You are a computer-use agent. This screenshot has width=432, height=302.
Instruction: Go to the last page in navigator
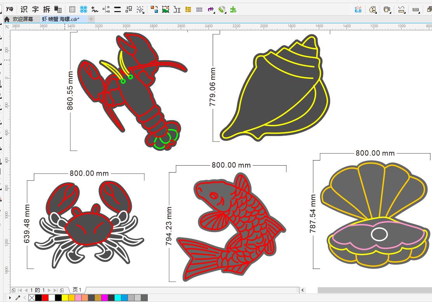[55, 290]
